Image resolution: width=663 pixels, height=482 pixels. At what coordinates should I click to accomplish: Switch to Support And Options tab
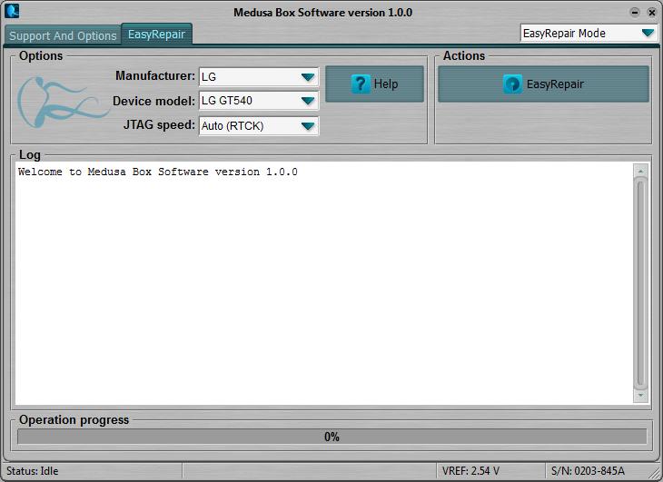pos(63,35)
